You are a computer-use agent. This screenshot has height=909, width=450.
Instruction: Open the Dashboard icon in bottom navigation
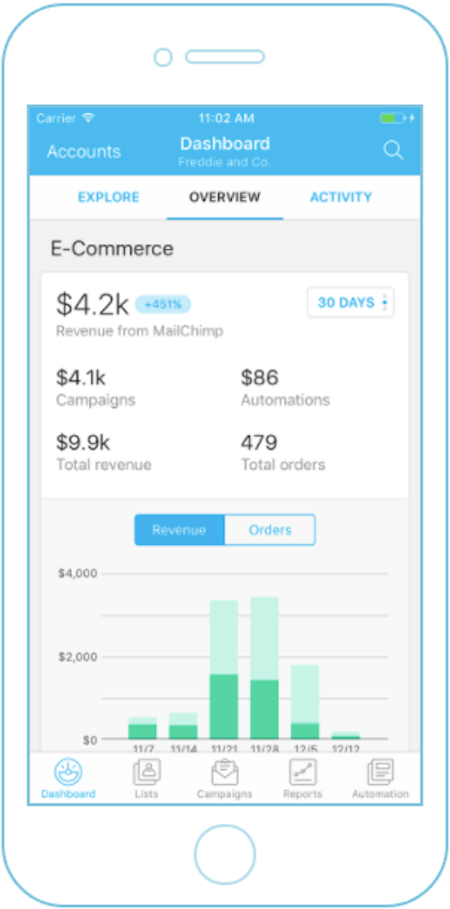(x=67, y=771)
